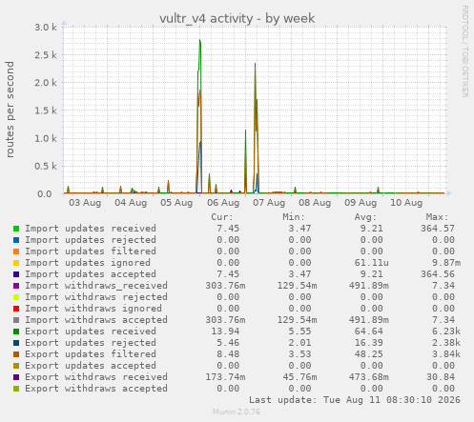Click the Last update timestamp line
474x422 pixels.
click(355, 400)
